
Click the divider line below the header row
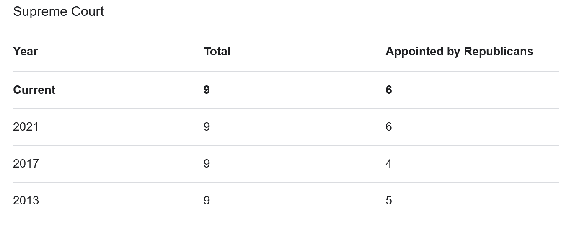(x=286, y=72)
